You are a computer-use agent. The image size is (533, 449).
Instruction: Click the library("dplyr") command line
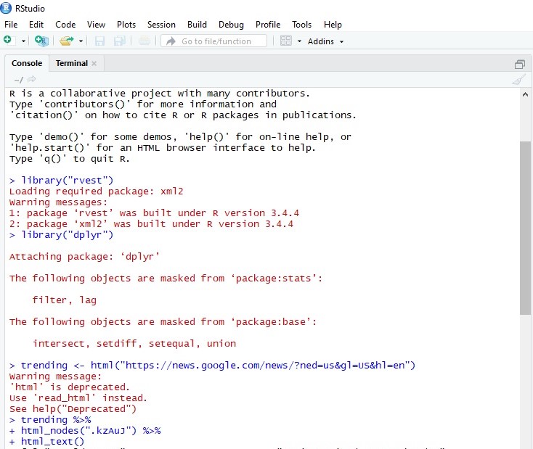[61, 235]
